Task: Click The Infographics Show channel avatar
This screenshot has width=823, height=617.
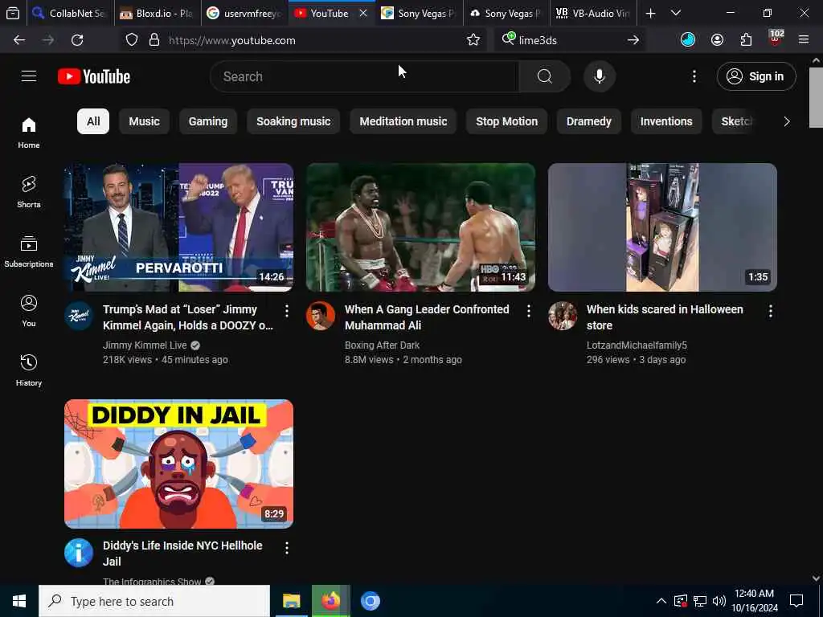Action: point(79,553)
